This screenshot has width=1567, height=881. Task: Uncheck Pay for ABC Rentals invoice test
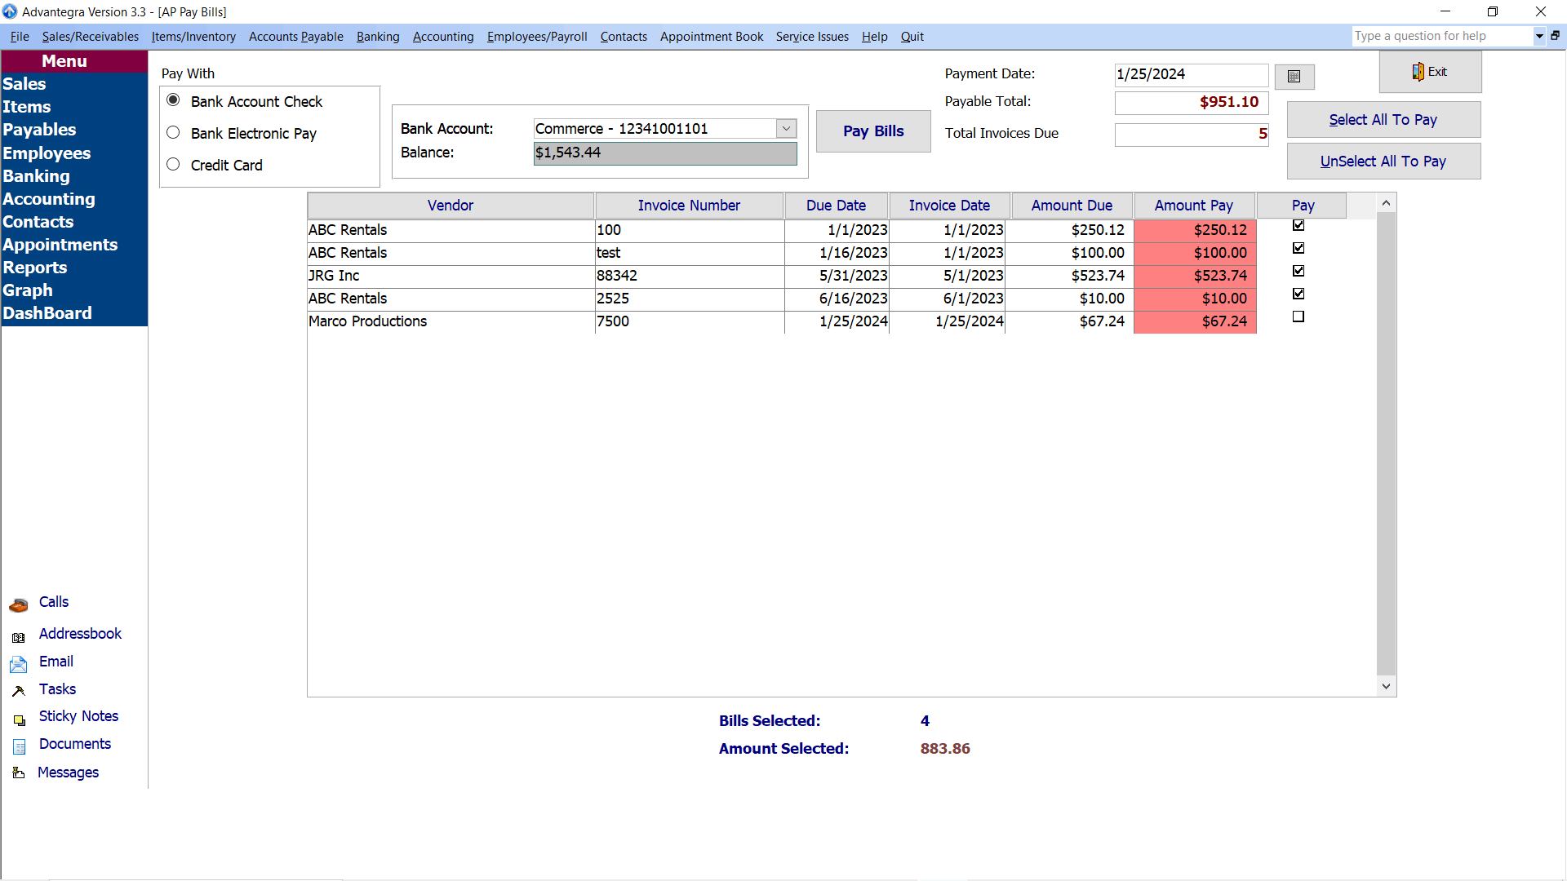(x=1298, y=248)
